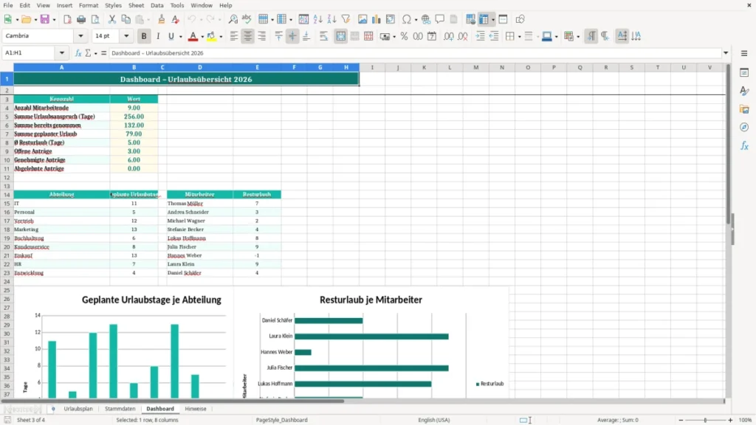
Task: Toggle Align Right
Action: [262, 36]
